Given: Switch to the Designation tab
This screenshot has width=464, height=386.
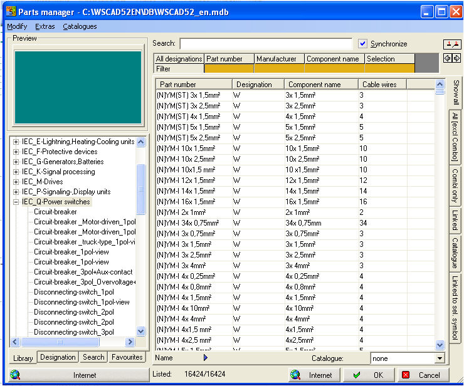Looking at the screenshot, I should pos(58,357).
